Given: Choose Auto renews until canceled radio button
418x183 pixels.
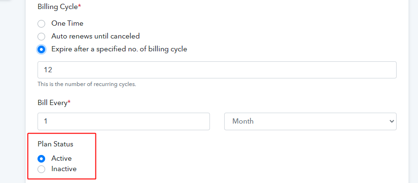Looking at the screenshot, I should tap(41, 37).
